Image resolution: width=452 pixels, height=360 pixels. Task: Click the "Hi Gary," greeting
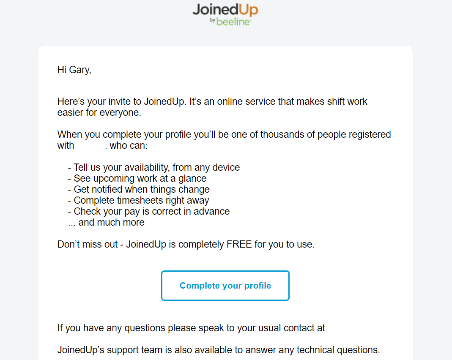pyautogui.click(x=74, y=70)
